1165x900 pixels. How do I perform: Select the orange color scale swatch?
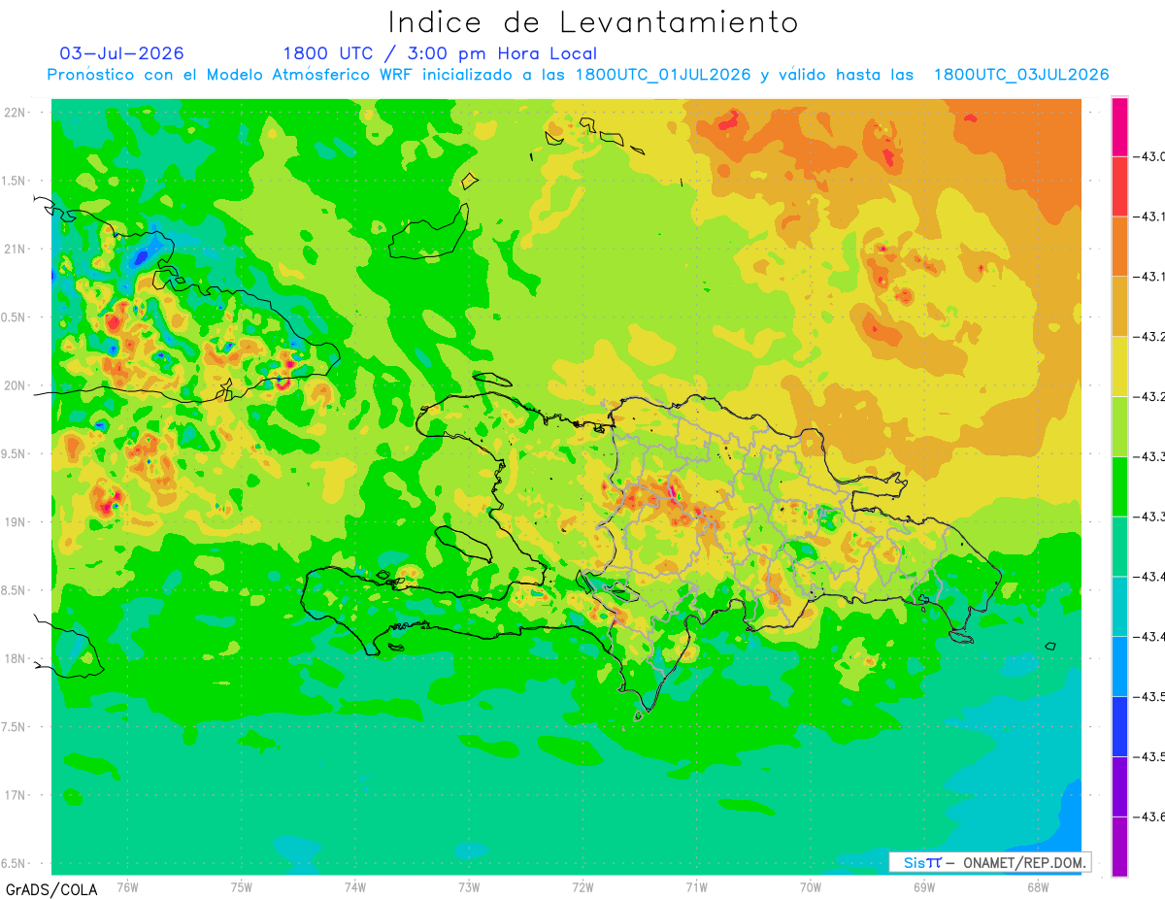(1119, 246)
